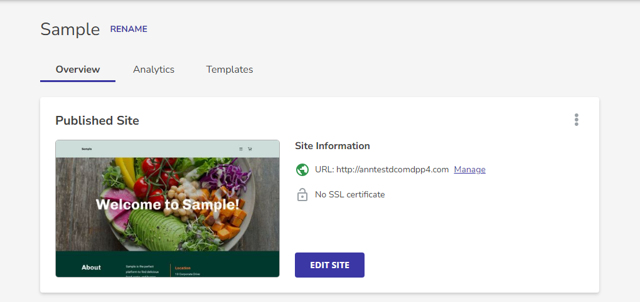Open the three-dot Published Site options menu
This screenshot has height=302, width=640.
tap(577, 120)
